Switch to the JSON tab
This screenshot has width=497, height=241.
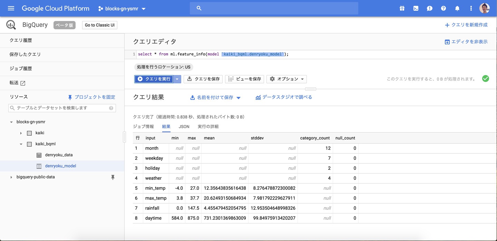tap(184, 127)
